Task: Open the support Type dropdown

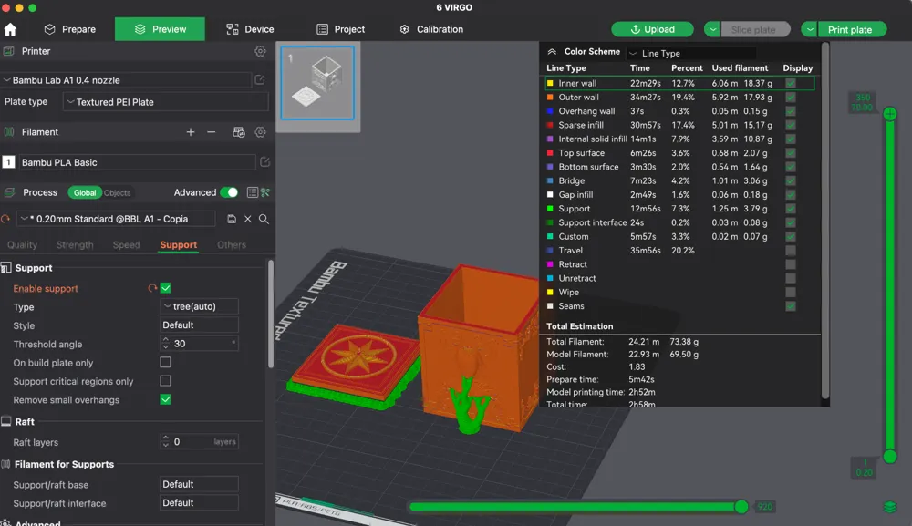Action: pos(199,306)
